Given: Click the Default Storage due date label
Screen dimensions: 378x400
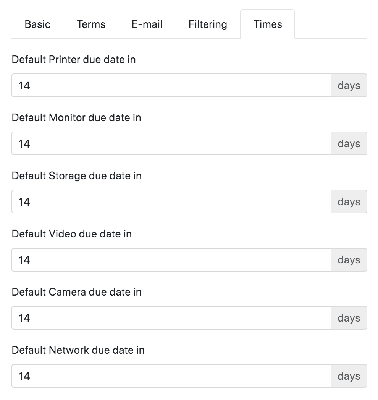Looking at the screenshot, I should [77, 176].
